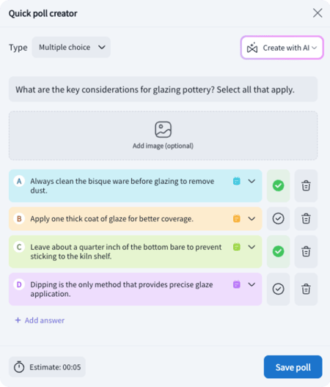Remove answer D using its trash icon
The width and height of the screenshot is (330, 387).
point(306,289)
